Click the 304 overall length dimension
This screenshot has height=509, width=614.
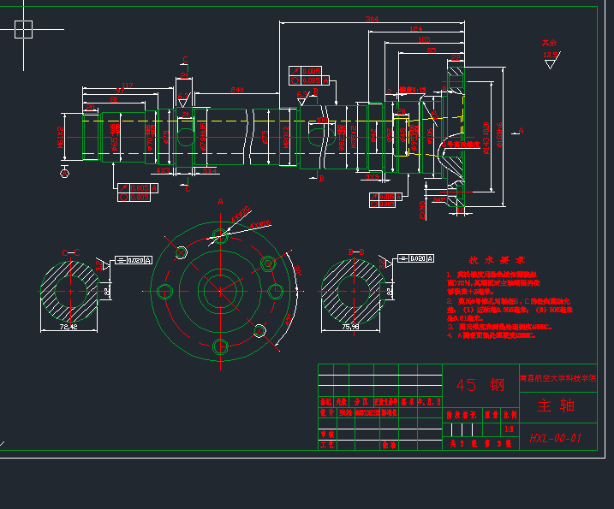372,19
